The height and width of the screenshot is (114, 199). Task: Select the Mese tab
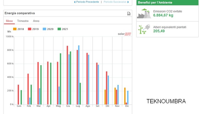pyautogui.click(x=9, y=21)
